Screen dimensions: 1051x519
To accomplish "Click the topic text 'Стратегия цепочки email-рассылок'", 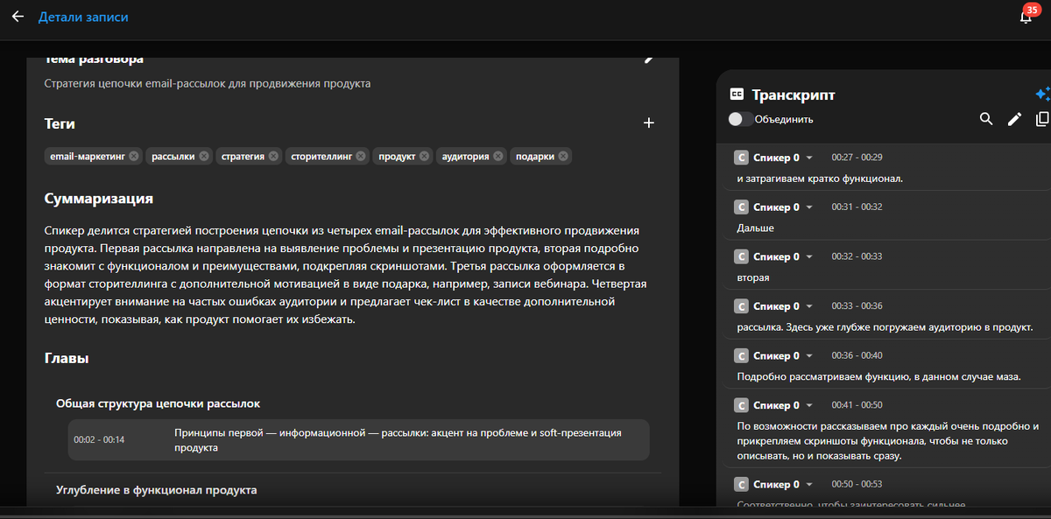I will (x=208, y=84).
